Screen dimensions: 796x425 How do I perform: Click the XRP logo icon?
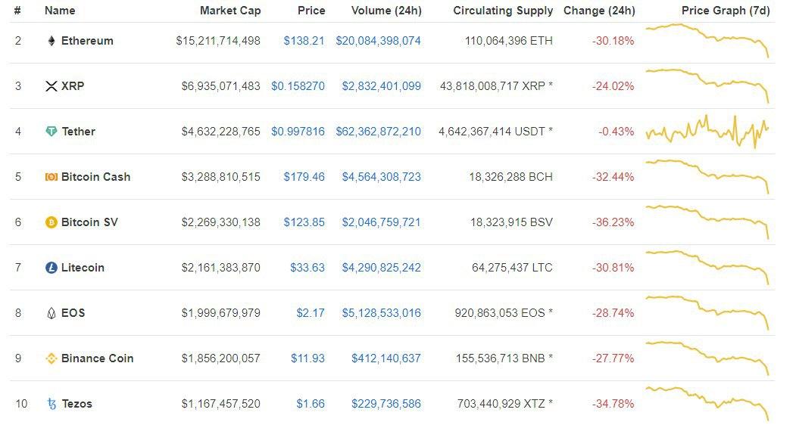(52, 86)
